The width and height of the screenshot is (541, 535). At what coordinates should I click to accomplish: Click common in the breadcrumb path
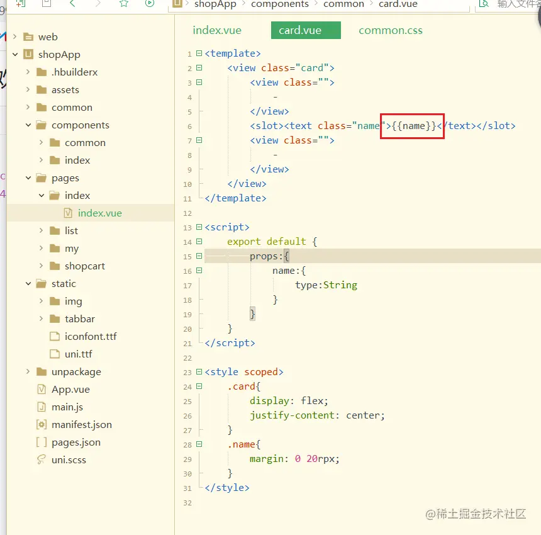pyautogui.click(x=343, y=4)
